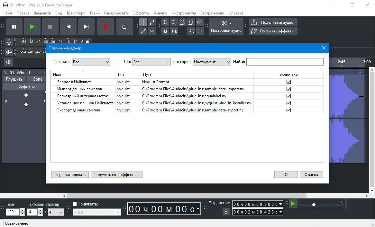
Task: Open the Генерировать menu
Action: click(x=116, y=13)
